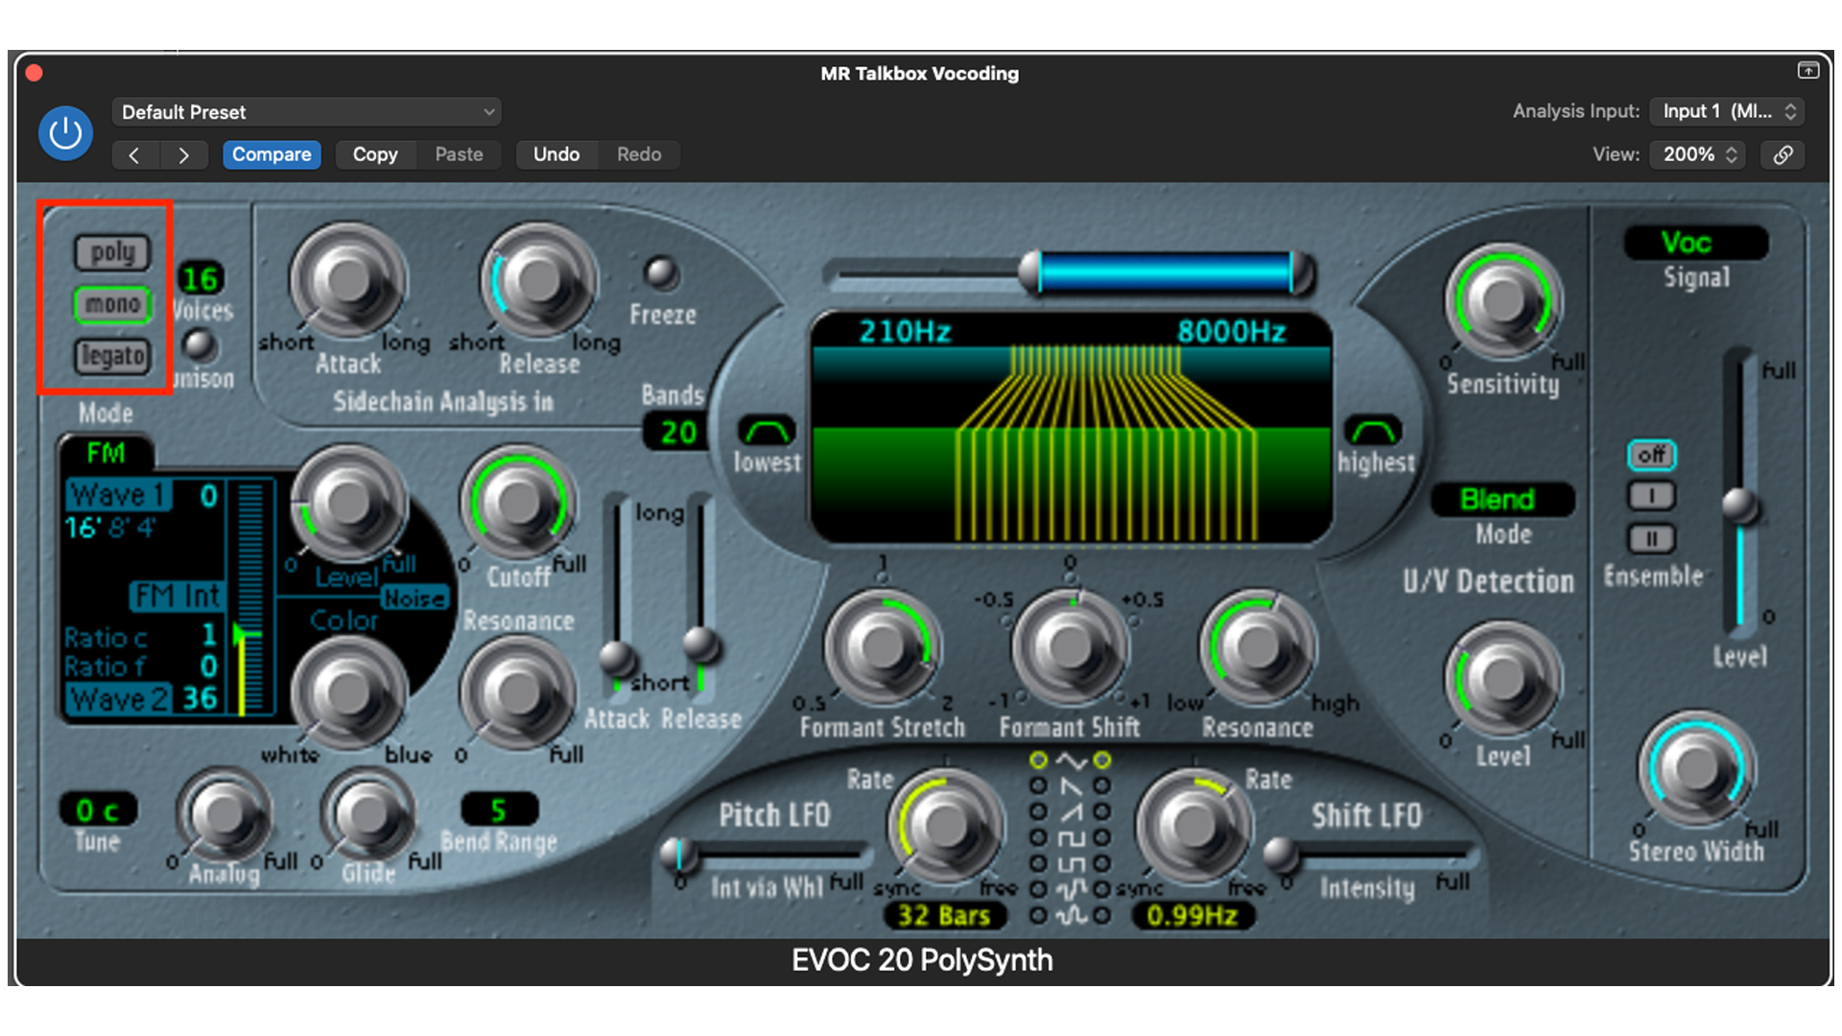The image size is (1842, 1036).
Task: Click the stepped random waveform icon
Action: point(1071,889)
